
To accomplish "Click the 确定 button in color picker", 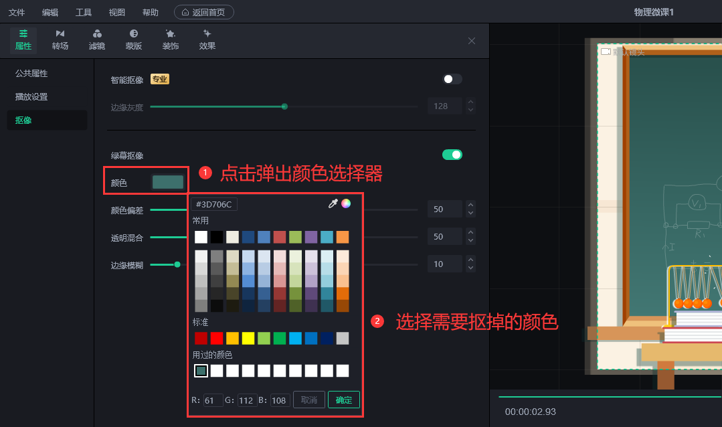I will coord(344,400).
